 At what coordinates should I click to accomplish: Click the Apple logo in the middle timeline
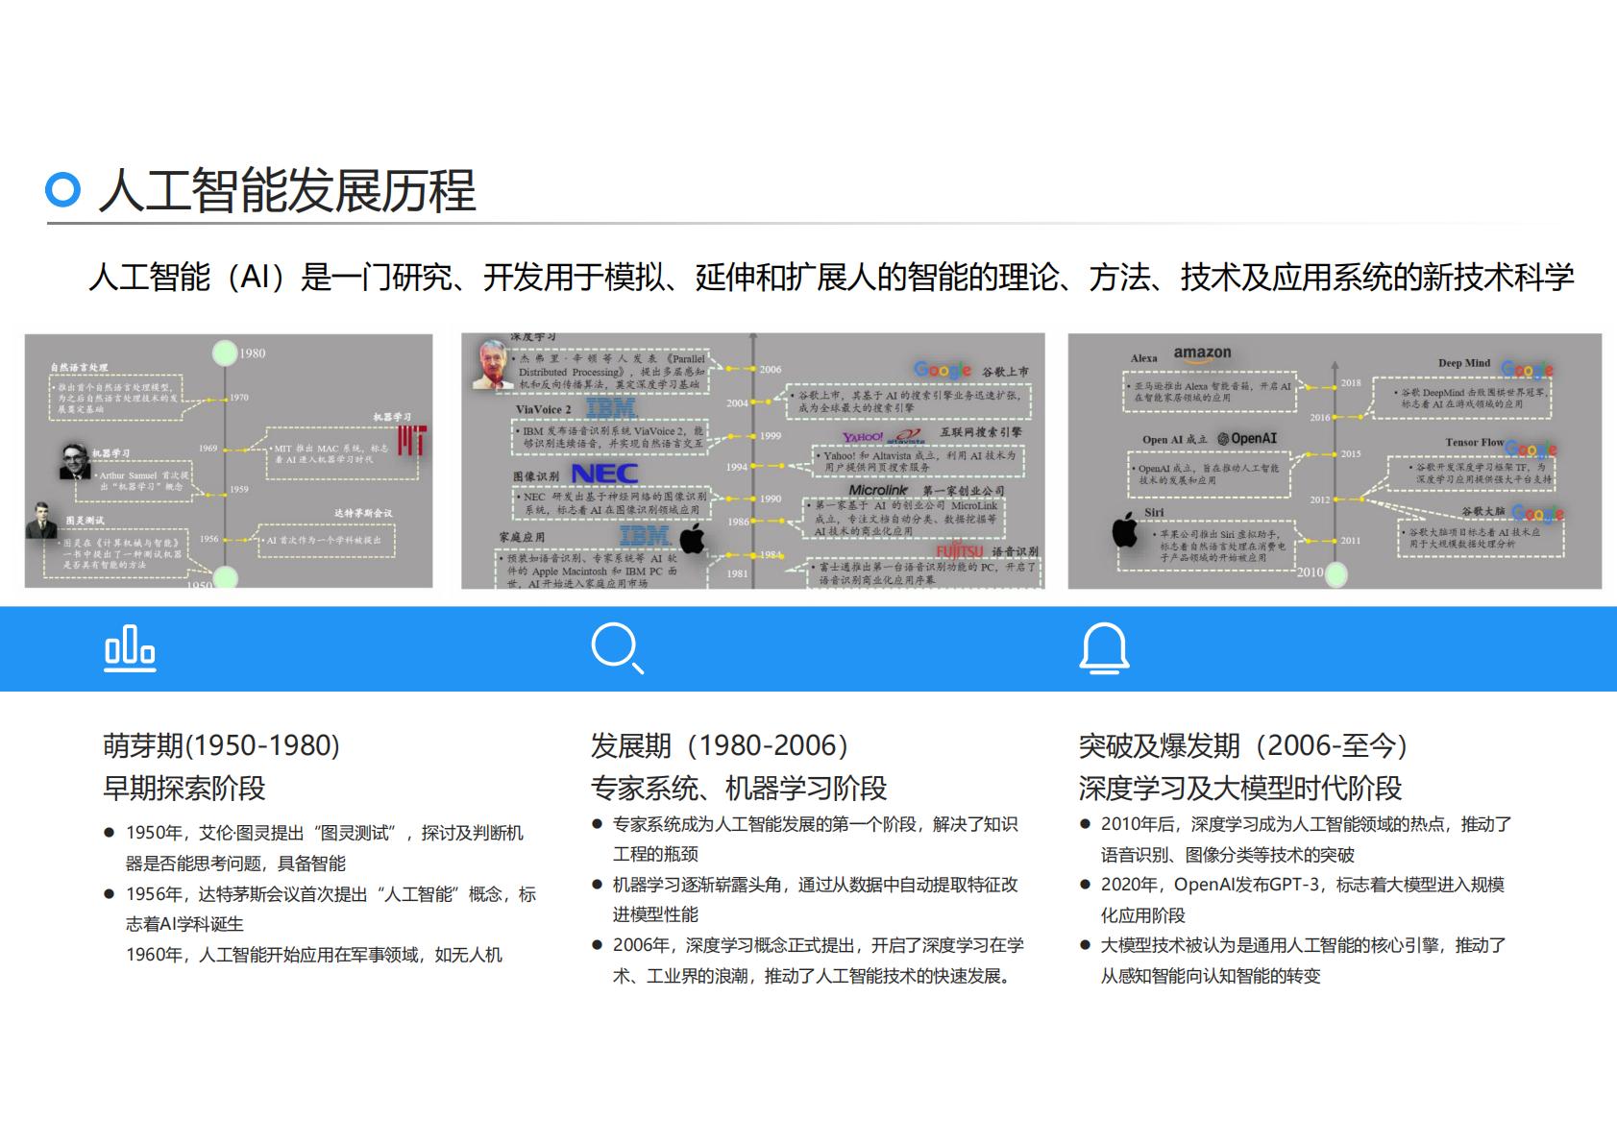click(694, 540)
